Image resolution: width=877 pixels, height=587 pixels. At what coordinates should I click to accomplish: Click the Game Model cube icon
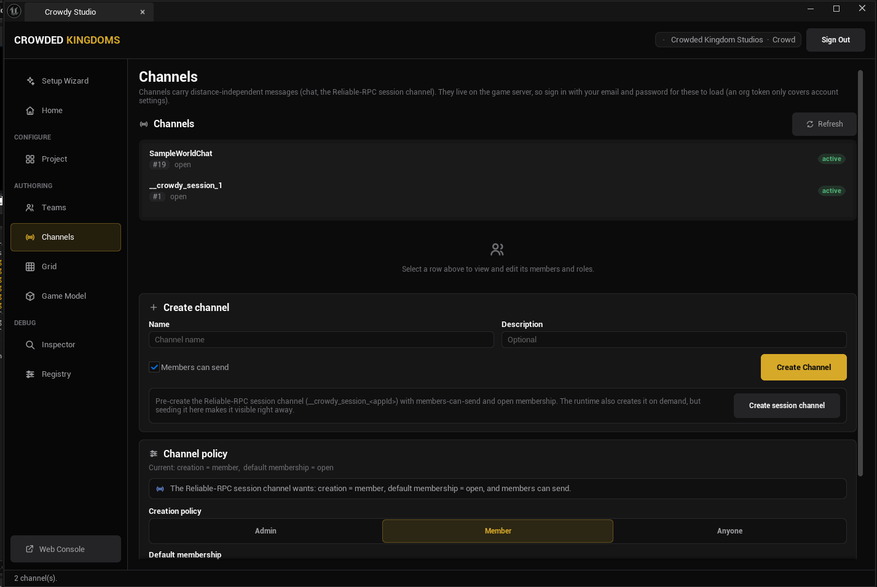point(30,296)
